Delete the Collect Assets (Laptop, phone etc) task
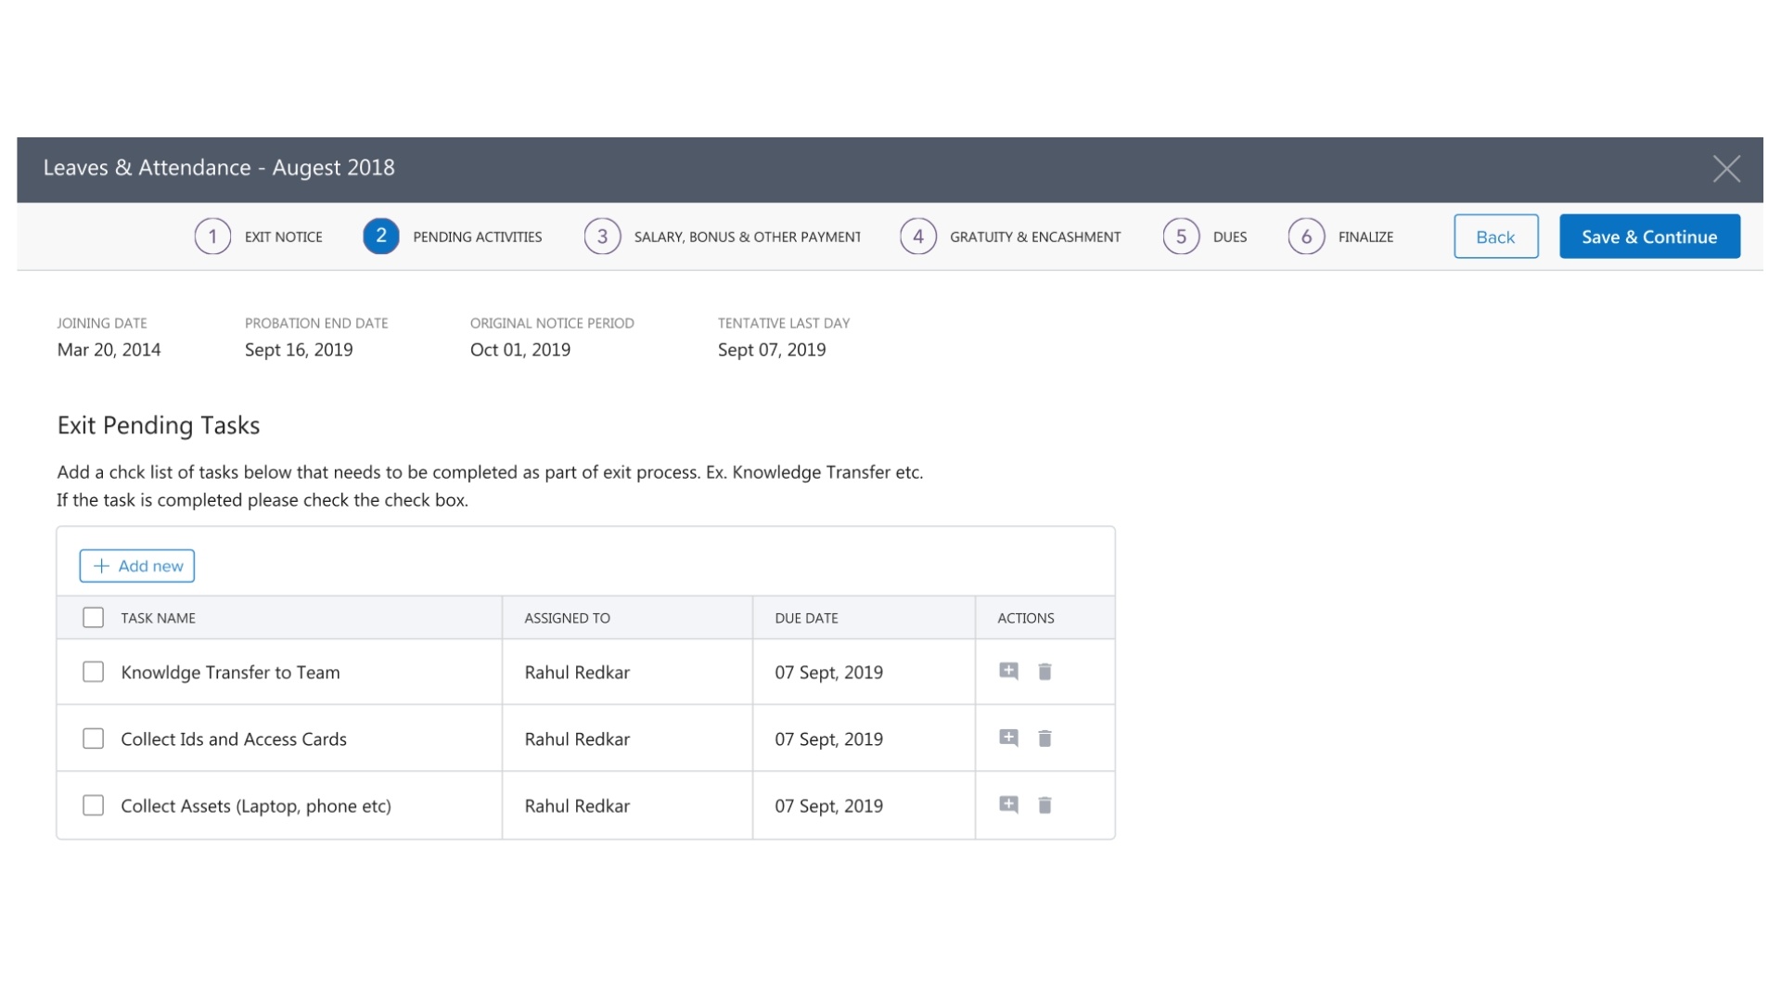This screenshot has width=1781, height=1002. point(1044,804)
